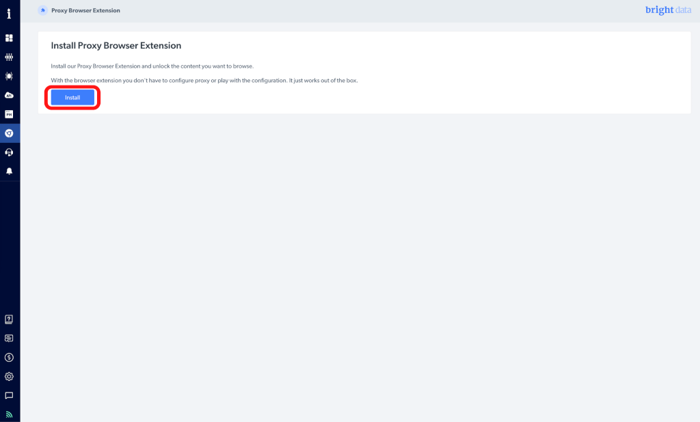Select the Chrome browser extension sidebar icon
This screenshot has width=700, height=422.
click(9, 133)
